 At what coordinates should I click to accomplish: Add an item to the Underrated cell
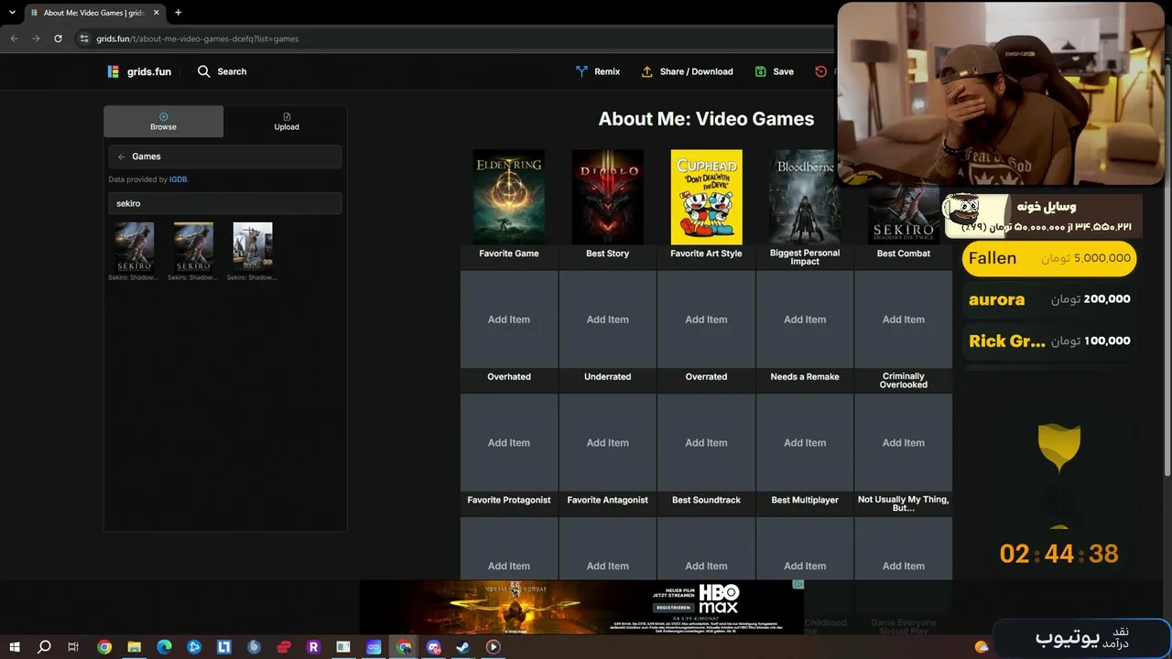(x=608, y=319)
